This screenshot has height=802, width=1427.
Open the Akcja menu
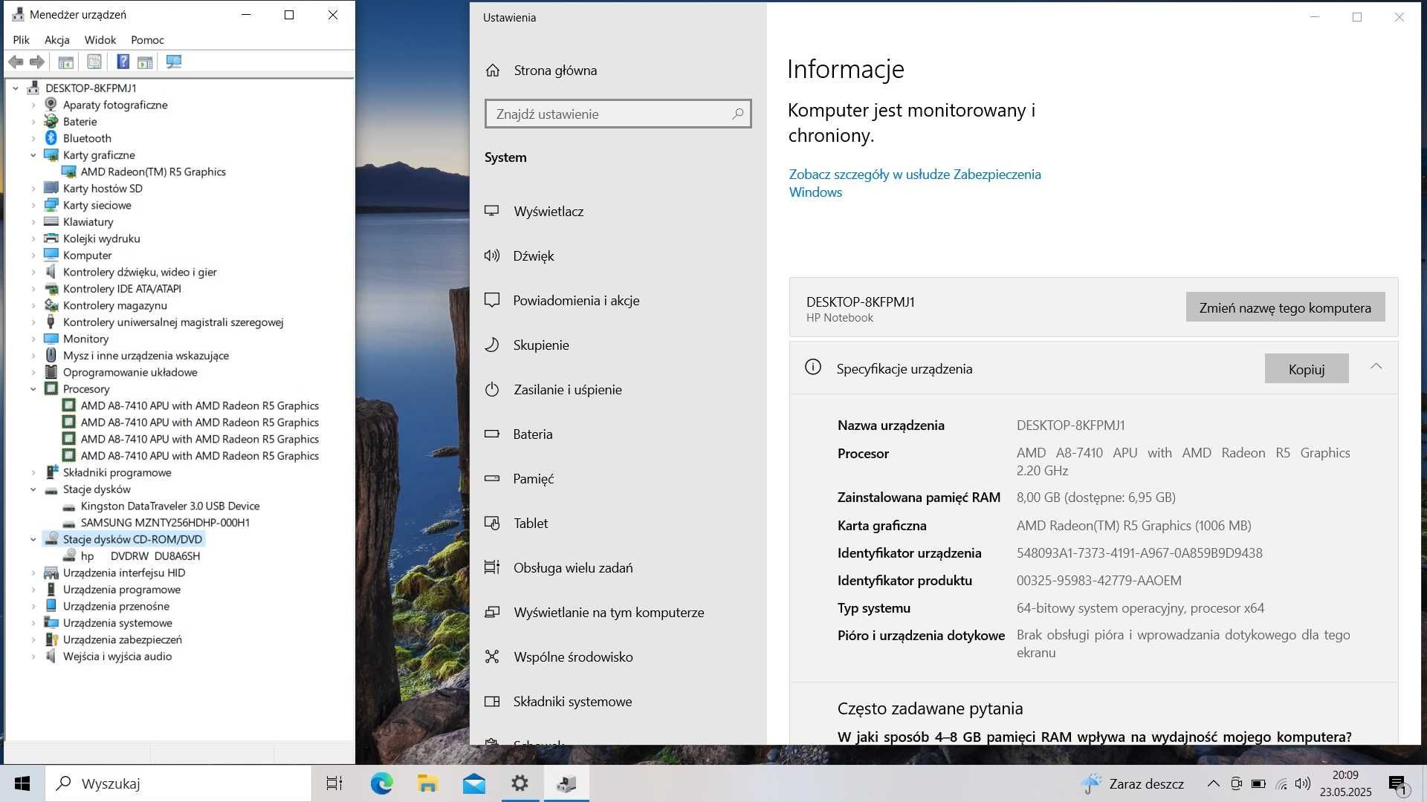coord(56,40)
